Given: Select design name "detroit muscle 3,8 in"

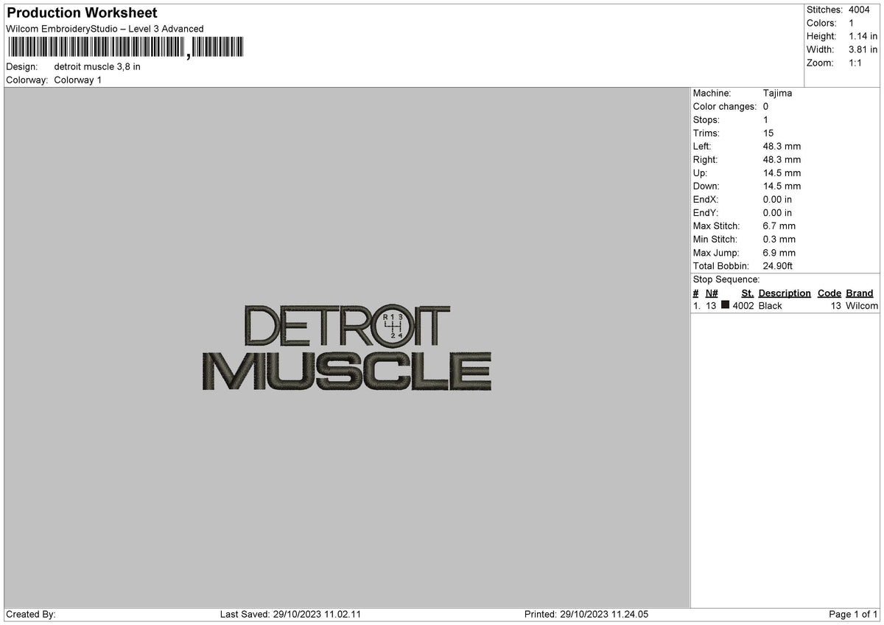Looking at the screenshot, I should pyautogui.click(x=97, y=66).
